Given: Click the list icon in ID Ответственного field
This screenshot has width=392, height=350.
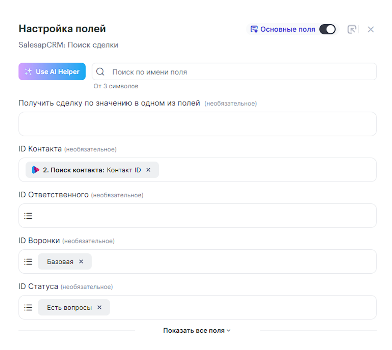Looking at the screenshot, I should pos(28,216).
